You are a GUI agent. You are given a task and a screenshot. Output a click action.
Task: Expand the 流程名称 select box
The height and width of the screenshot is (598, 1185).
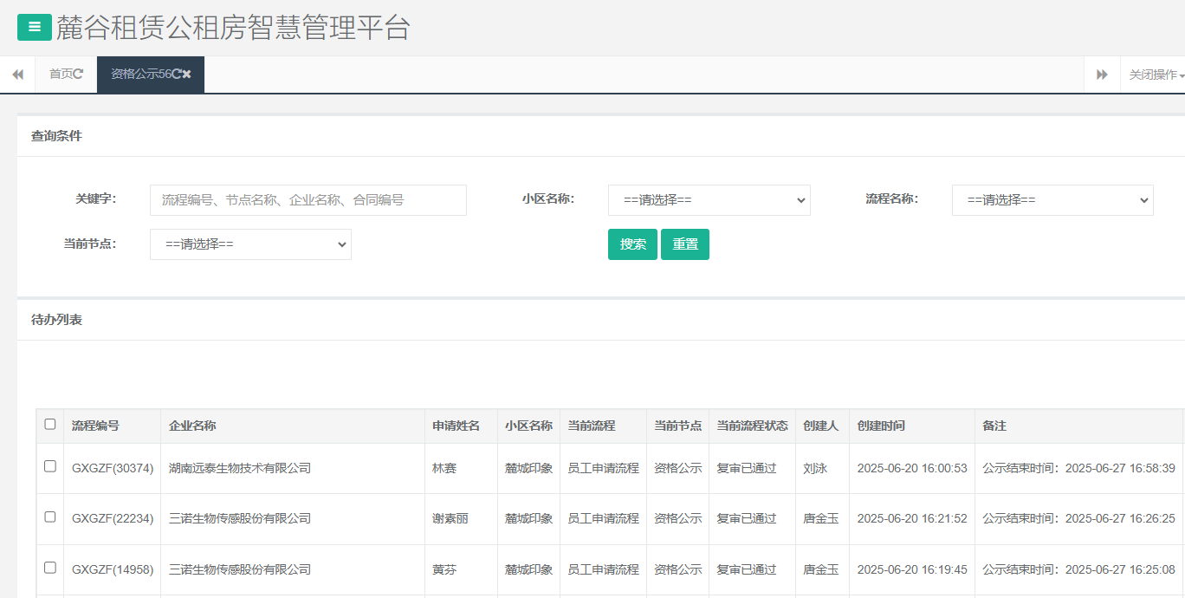pyautogui.click(x=1052, y=200)
